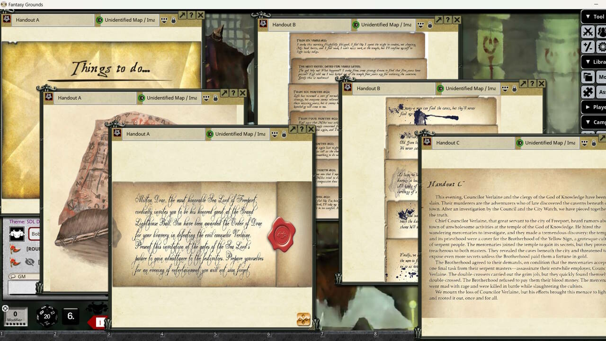Click link icon of cloth-drawing Handout A window
The height and width of the screenshot is (341, 606).
48,97
